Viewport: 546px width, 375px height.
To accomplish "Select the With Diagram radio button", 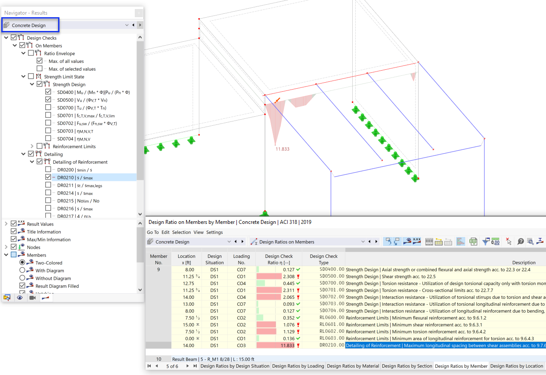I will [x=22, y=270].
